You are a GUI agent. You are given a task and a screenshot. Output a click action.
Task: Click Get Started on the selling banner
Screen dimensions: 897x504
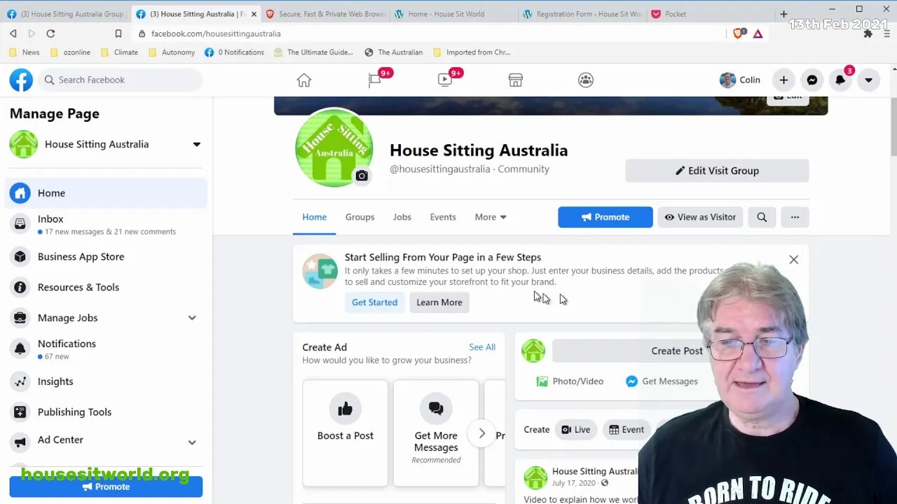coord(374,302)
